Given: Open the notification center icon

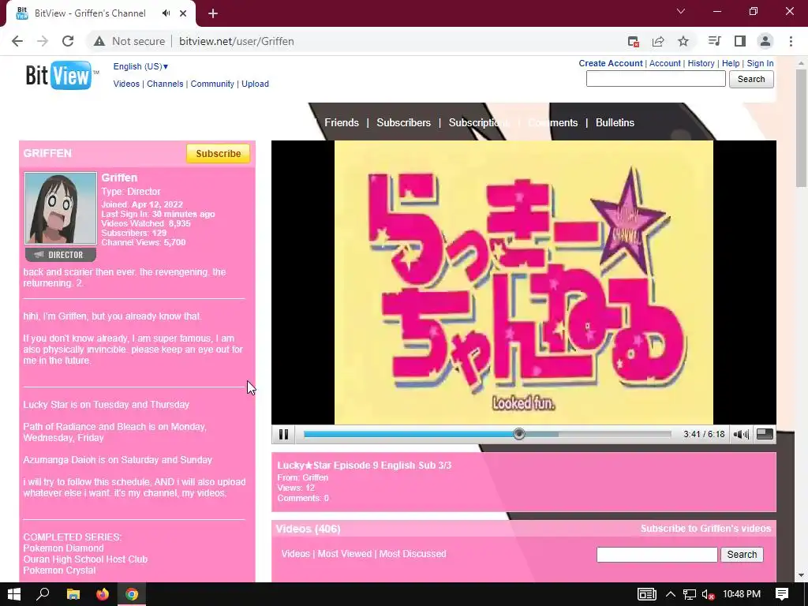Looking at the screenshot, I should [782, 594].
